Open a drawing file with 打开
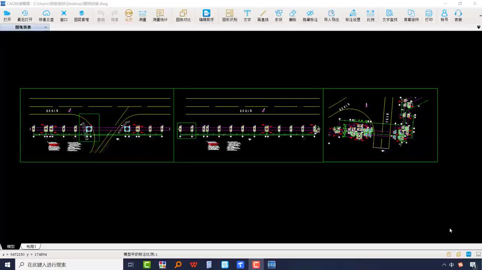The height and width of the screenshot is (270, 482). (x=7, y=16)
